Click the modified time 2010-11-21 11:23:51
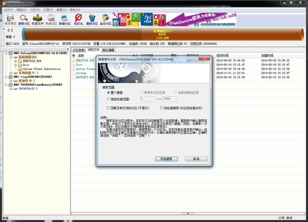 click(231, 73)
